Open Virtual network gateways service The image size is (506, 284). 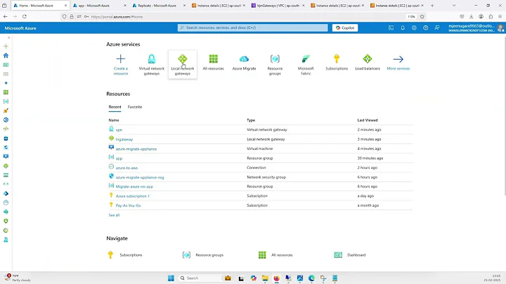pos(151,65)
